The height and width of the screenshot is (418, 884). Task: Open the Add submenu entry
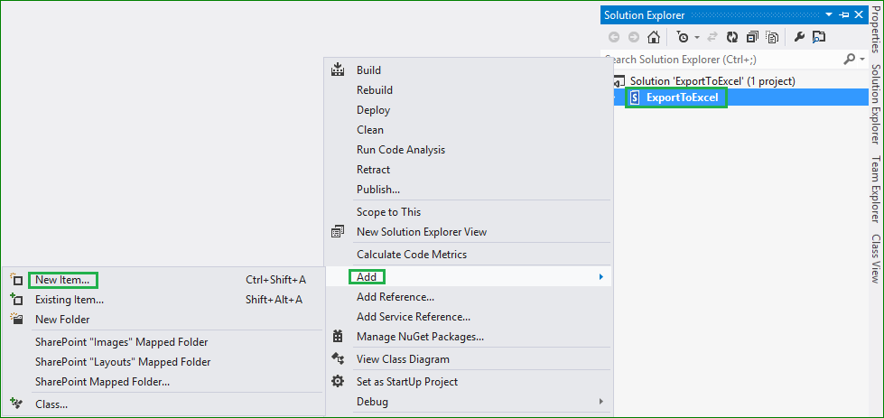pos(469,276)
